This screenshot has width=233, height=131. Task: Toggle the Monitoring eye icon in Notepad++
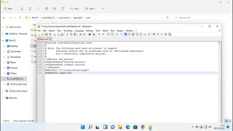pyautogui.click(x=149, y=35)
